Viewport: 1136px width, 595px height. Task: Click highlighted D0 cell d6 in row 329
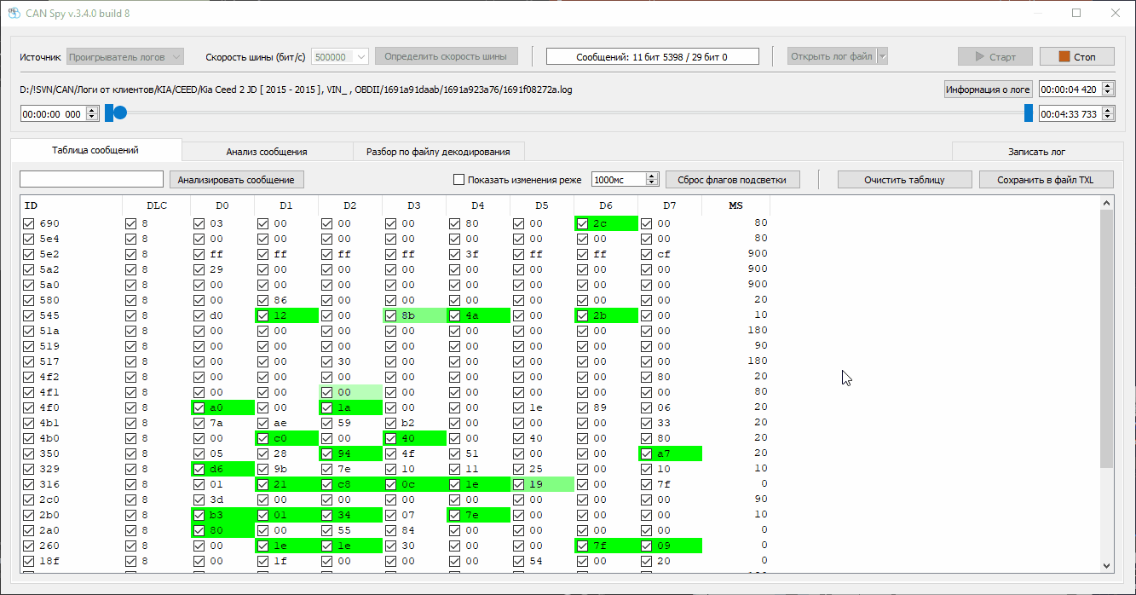(x=222, y=469)
